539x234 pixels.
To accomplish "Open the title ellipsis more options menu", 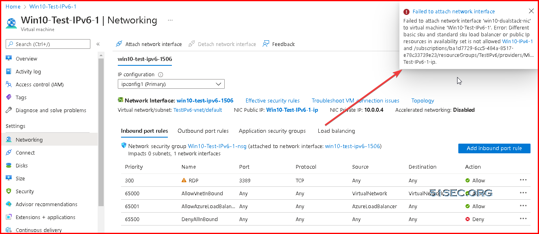I will (170, 20).
